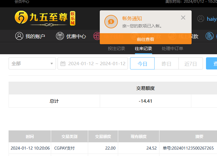217x156 pixels.
Task: Click the date range 2024-01-12 input
Action: (x=93, y=63)
